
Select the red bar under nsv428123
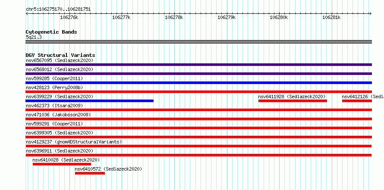pyautogui.click(x=198, y=92)
